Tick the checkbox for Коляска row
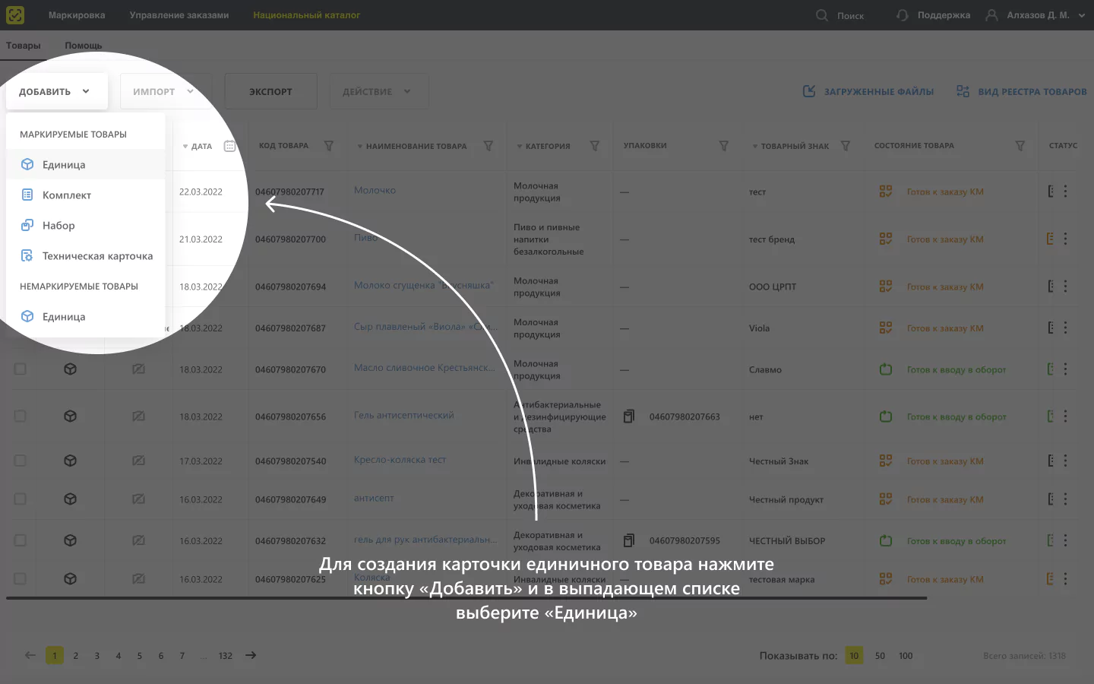 (x=20, y=579)
